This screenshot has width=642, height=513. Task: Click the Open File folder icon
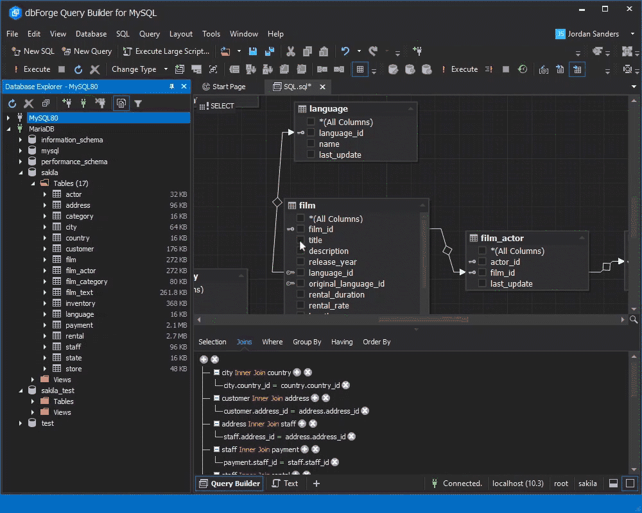coord(225,51)
